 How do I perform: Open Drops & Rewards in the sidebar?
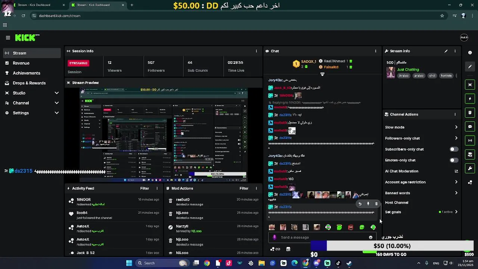pos(32,83)
